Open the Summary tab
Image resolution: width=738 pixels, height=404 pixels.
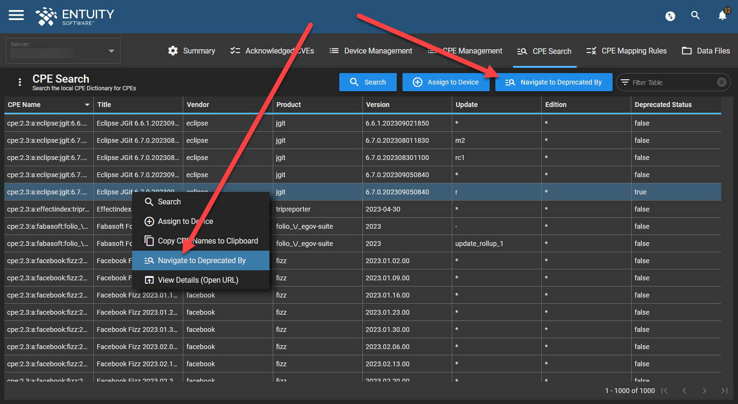[191, 51]
